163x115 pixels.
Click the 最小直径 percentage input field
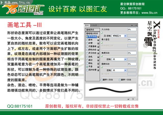click(x=132, y=40)
